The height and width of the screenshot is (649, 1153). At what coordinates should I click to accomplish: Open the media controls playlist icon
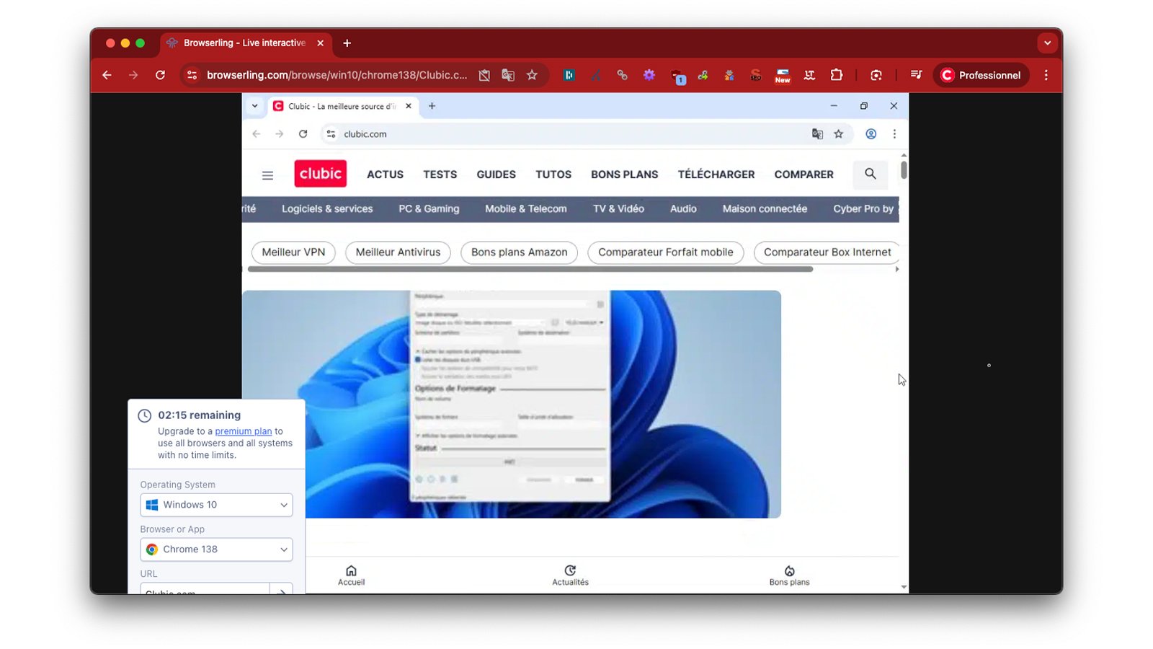point(916,75)
